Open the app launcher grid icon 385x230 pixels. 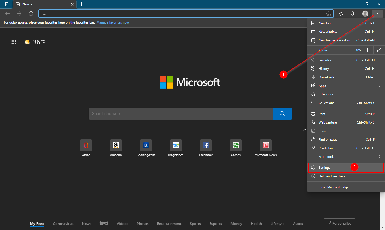click(x=14, y=42)
